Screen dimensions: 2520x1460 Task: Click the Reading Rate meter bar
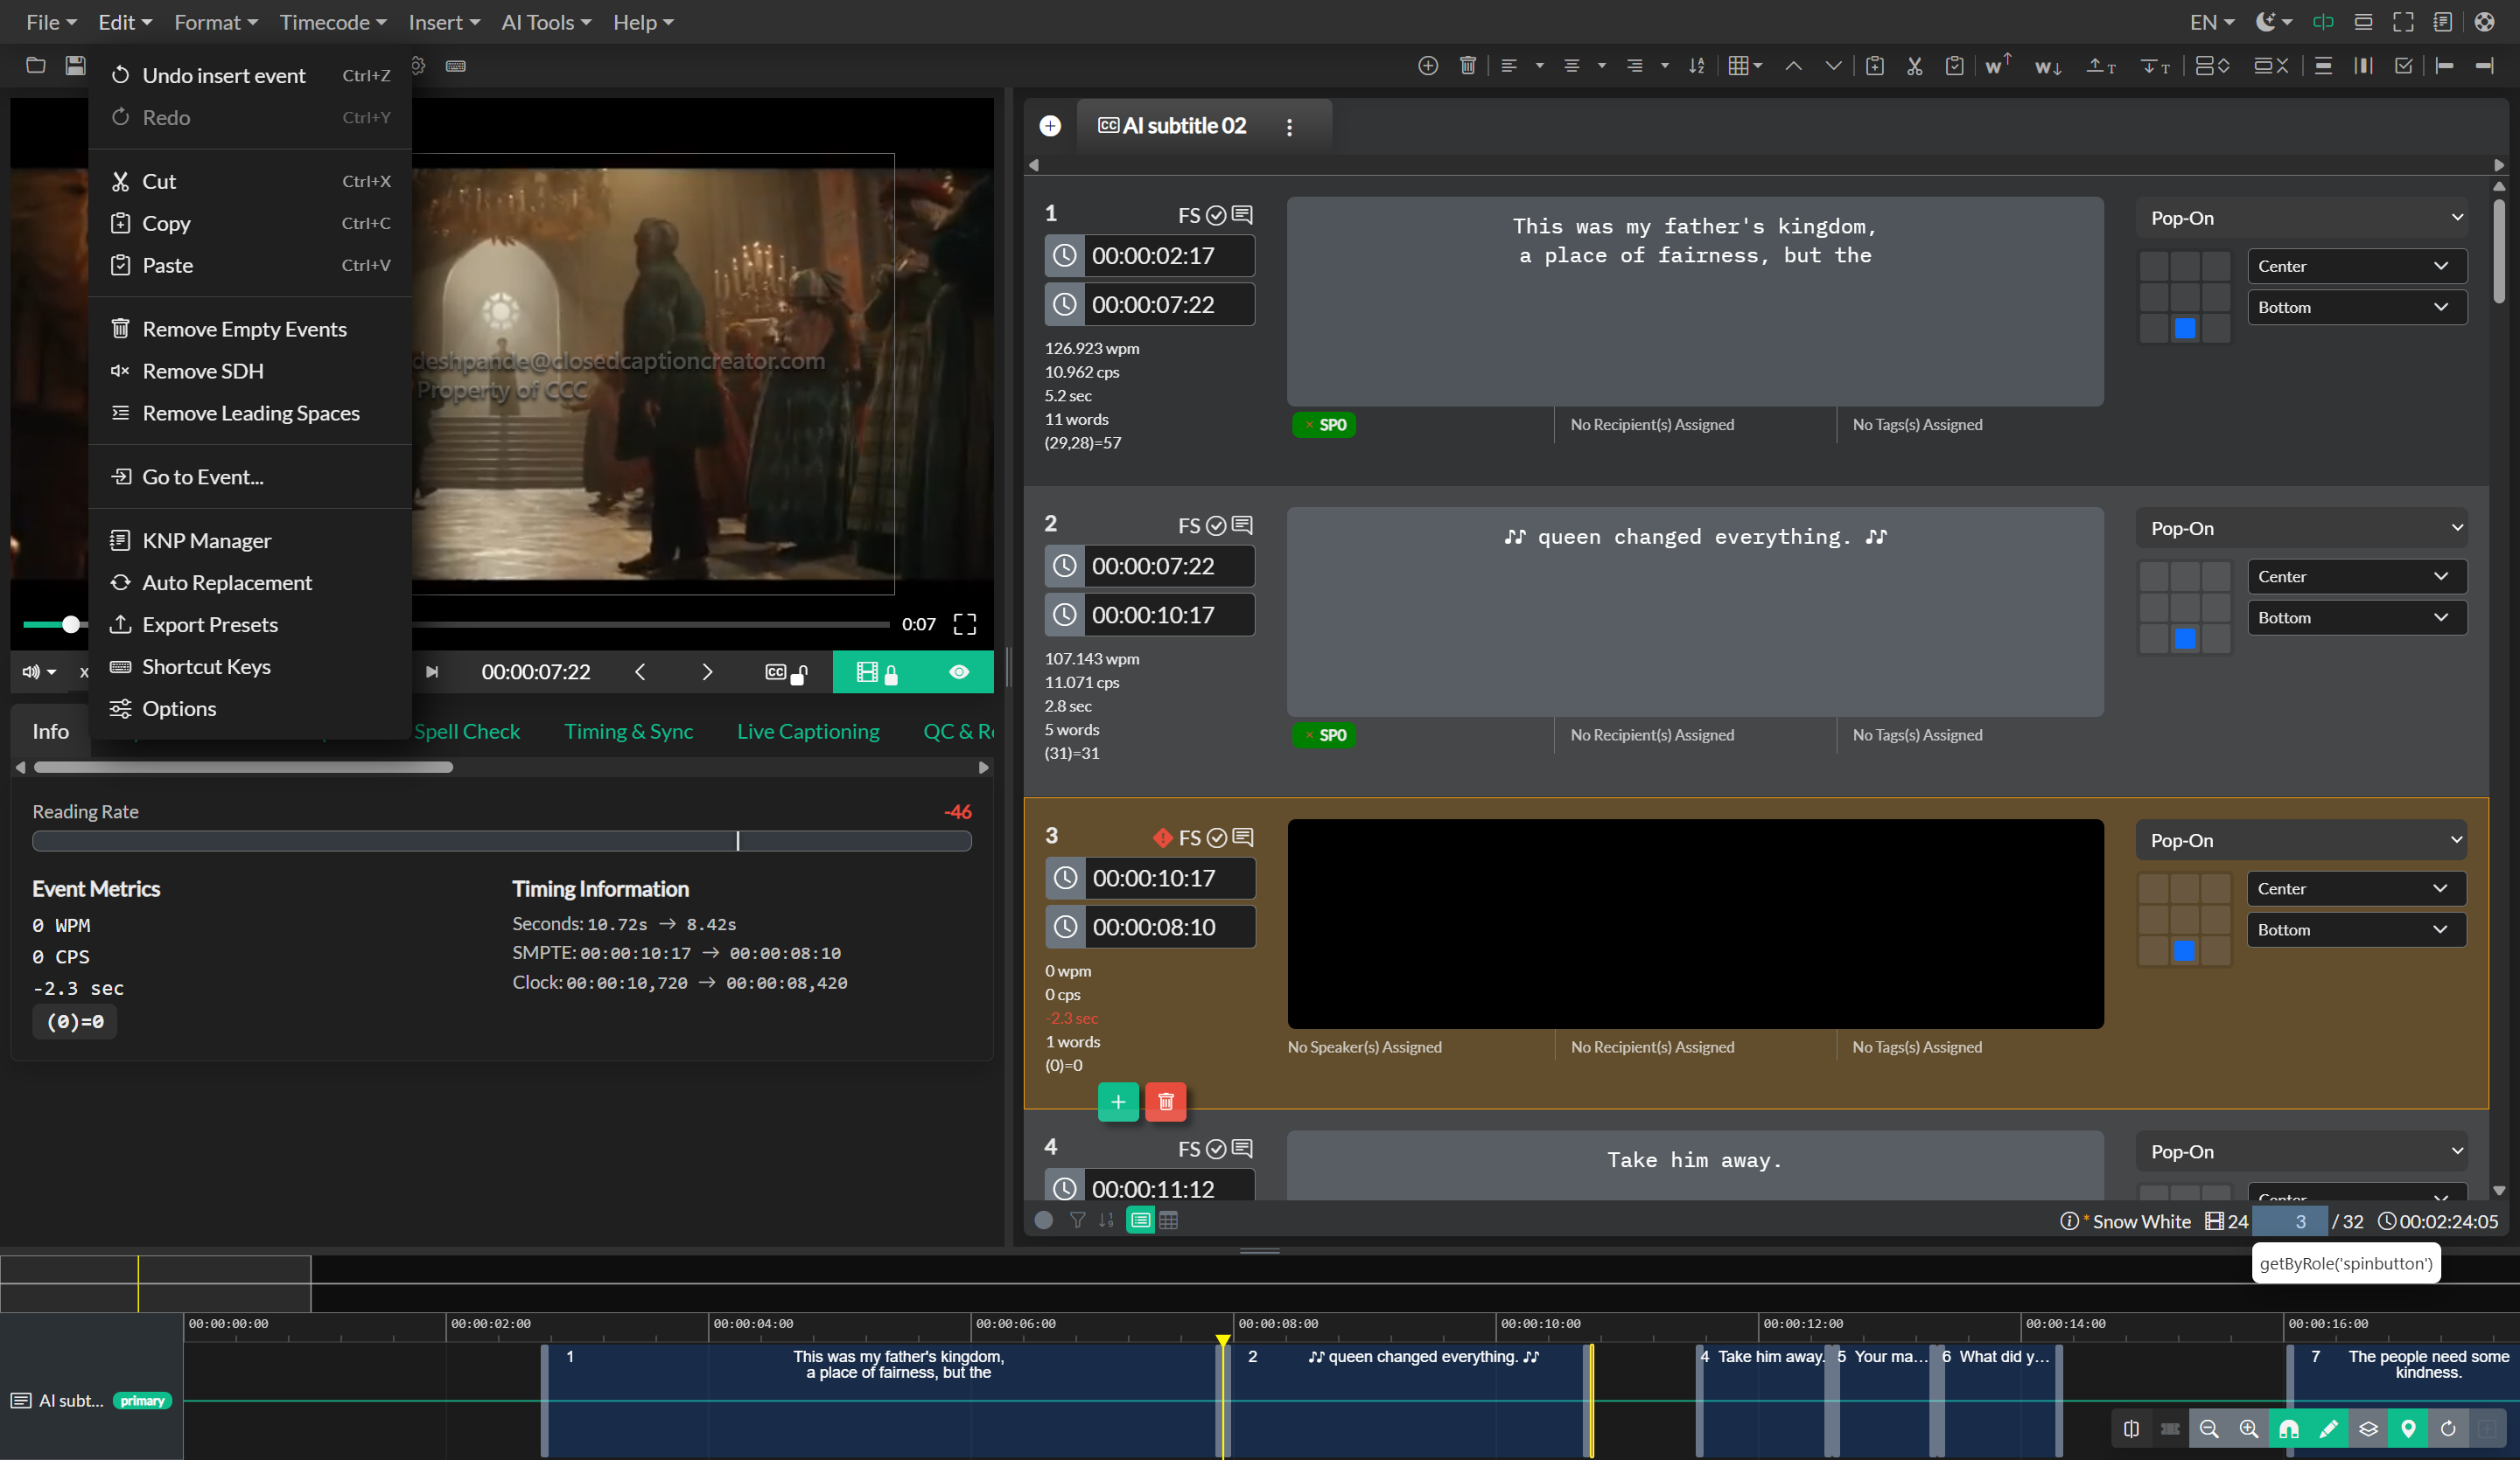pyautogui.click(x=501, y=841)
